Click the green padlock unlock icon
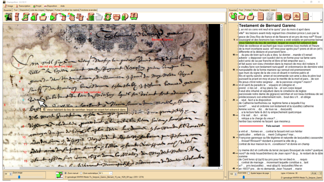This screenshot has height=182, width=324. pos(233,16)
